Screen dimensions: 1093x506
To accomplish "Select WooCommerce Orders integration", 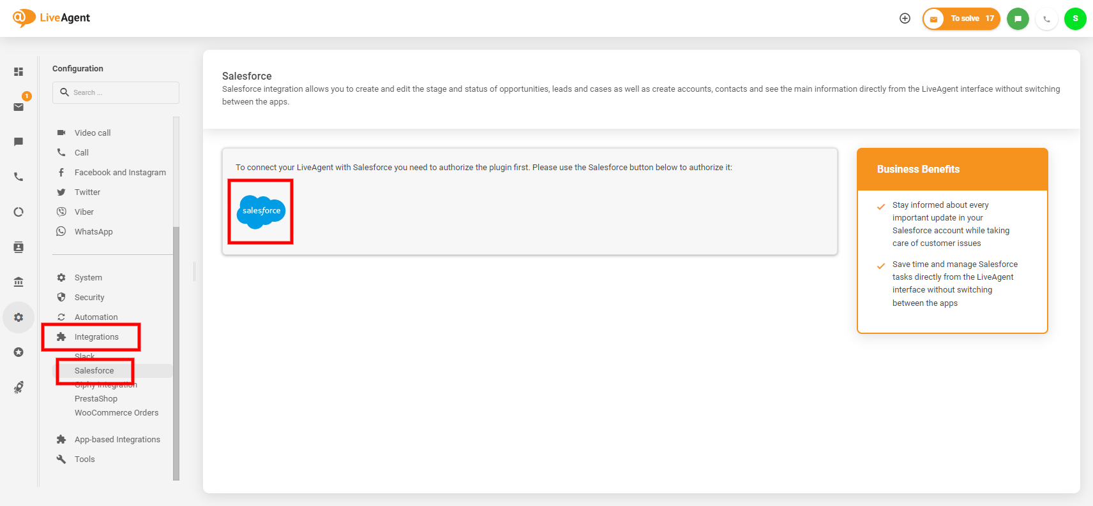I will pos(116,413).
